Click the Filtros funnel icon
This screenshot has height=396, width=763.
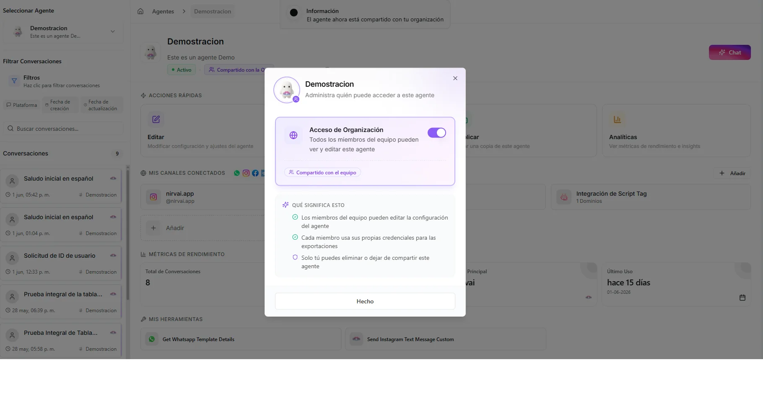14,81
